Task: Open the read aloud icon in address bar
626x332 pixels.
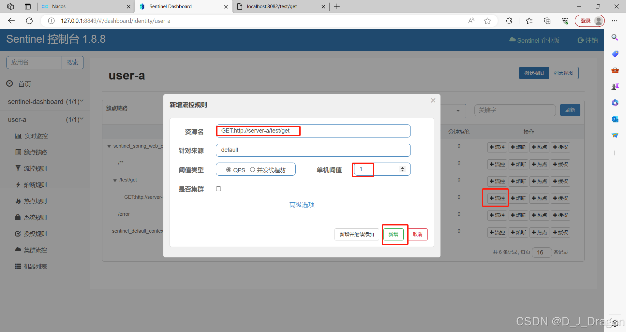Action: click(x=471, y=21)
